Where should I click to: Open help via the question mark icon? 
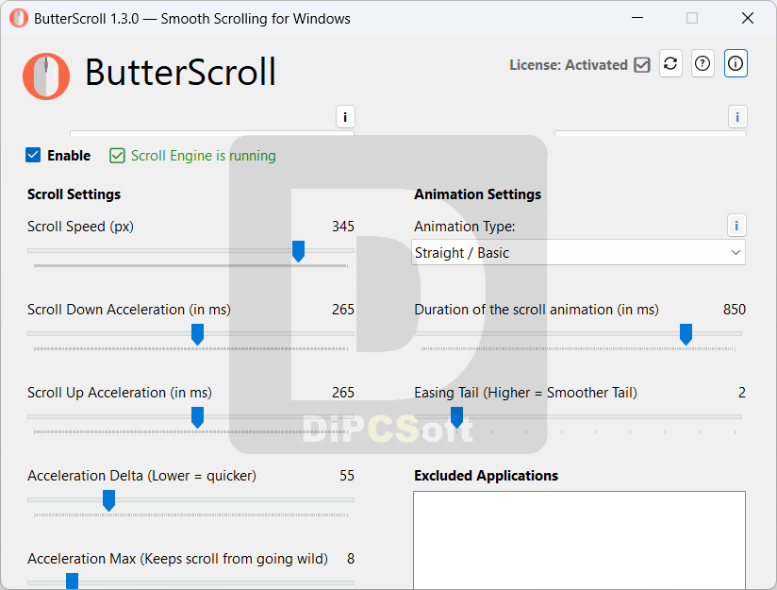[x=703, y=63]
